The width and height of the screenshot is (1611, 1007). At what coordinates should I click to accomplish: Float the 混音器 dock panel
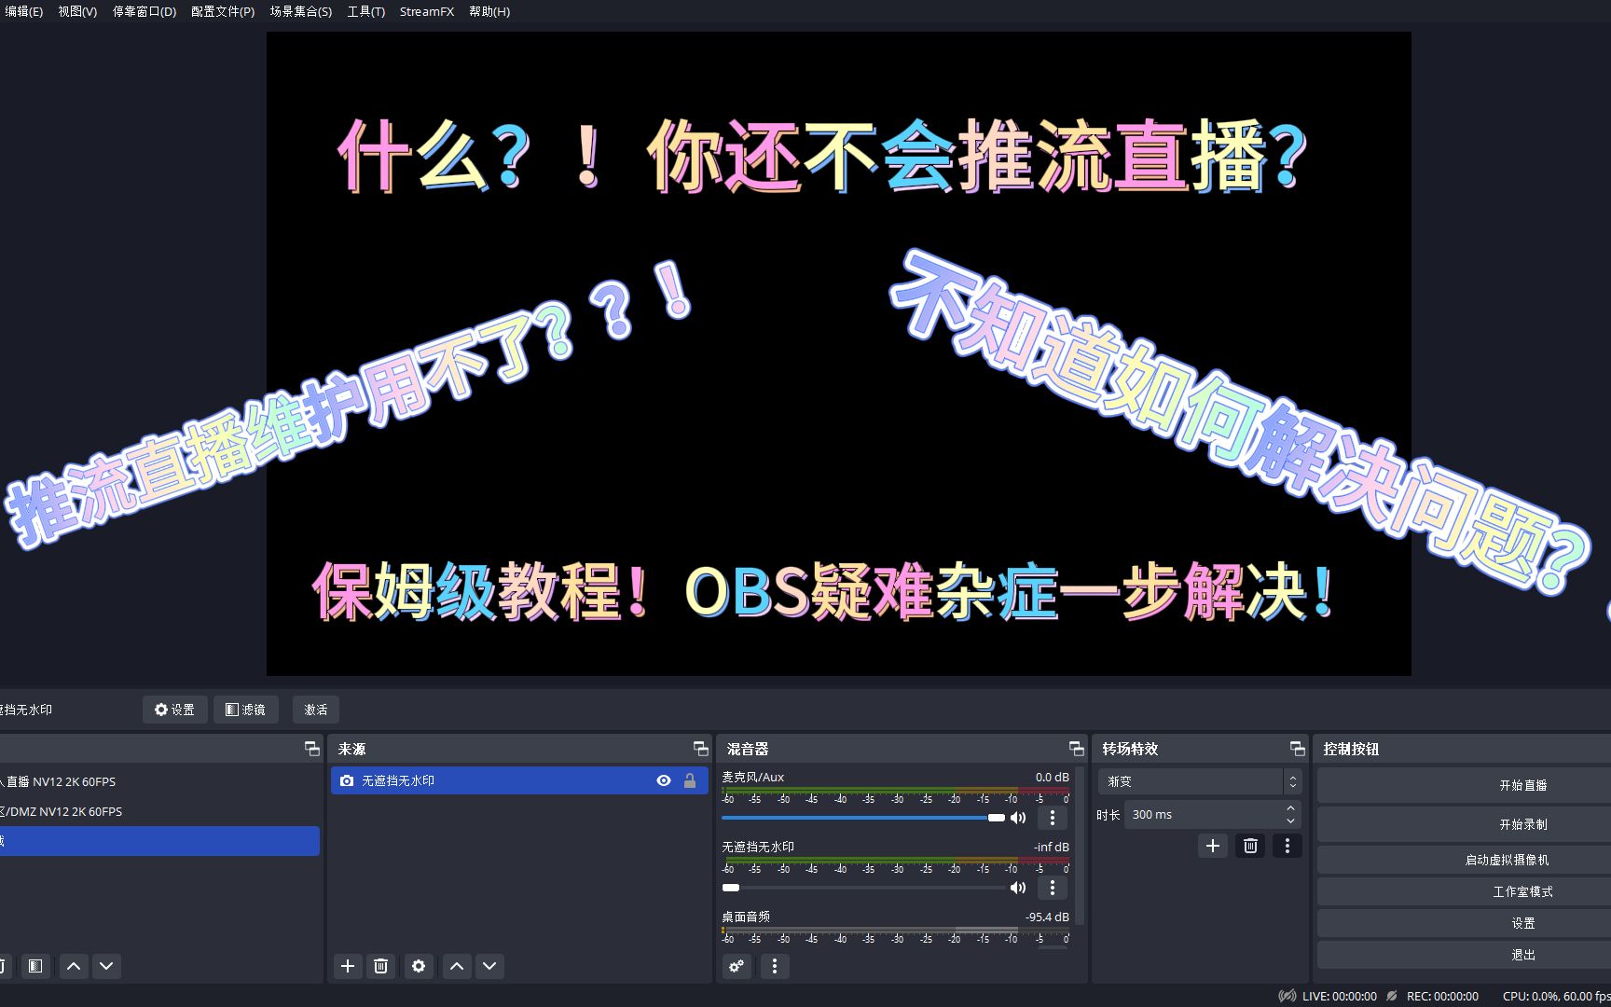click(x=1076, y=749)
